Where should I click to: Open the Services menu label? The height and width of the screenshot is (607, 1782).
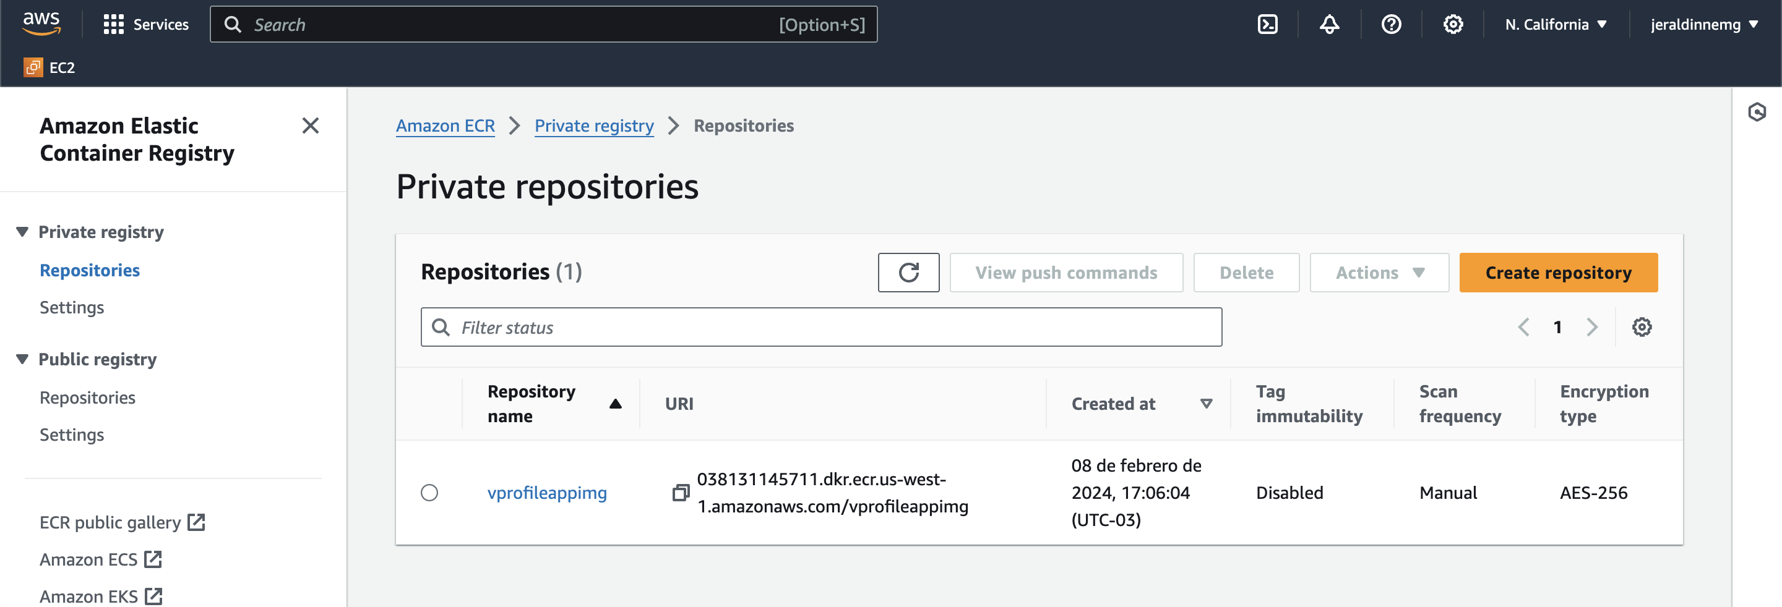click(160, 24)
